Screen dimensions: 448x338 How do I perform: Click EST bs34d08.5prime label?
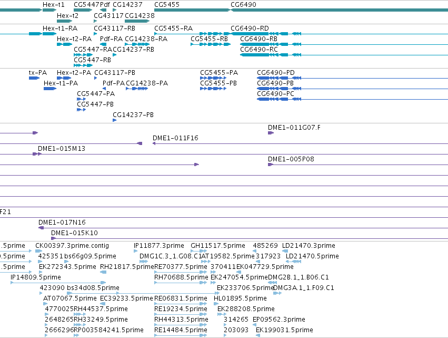pyautogui.click(x=93, y=287)
